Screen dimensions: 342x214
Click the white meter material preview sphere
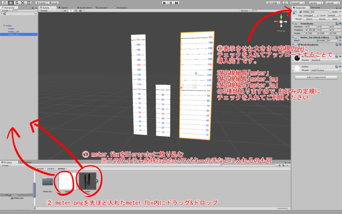[x=297, y=68]
